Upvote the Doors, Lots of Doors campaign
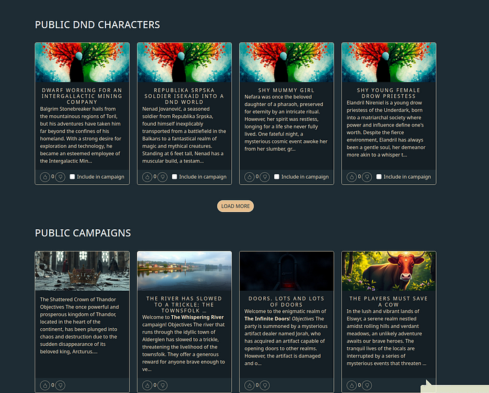This screenshot has width=489, height=393. click(249, 386)
